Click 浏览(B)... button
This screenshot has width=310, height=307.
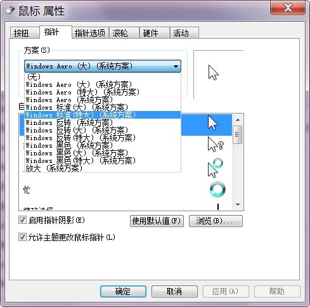216,221
